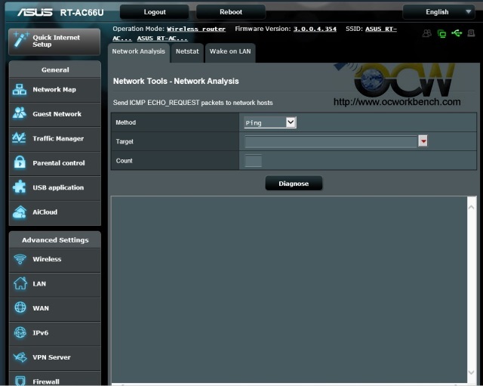Click the Parental control padlock icon

point(20,162)
